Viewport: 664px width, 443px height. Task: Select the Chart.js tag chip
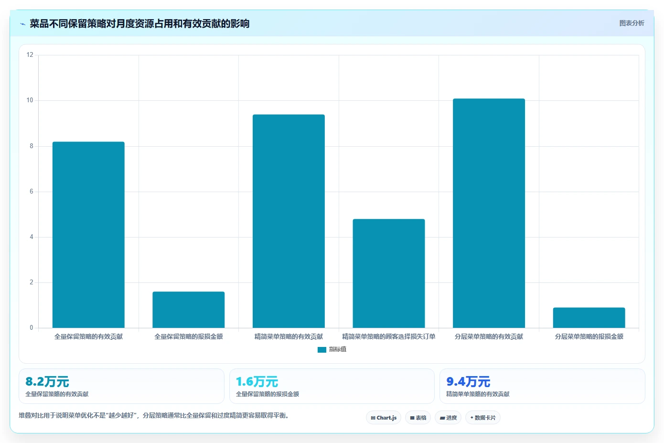[x=384, y=418]
